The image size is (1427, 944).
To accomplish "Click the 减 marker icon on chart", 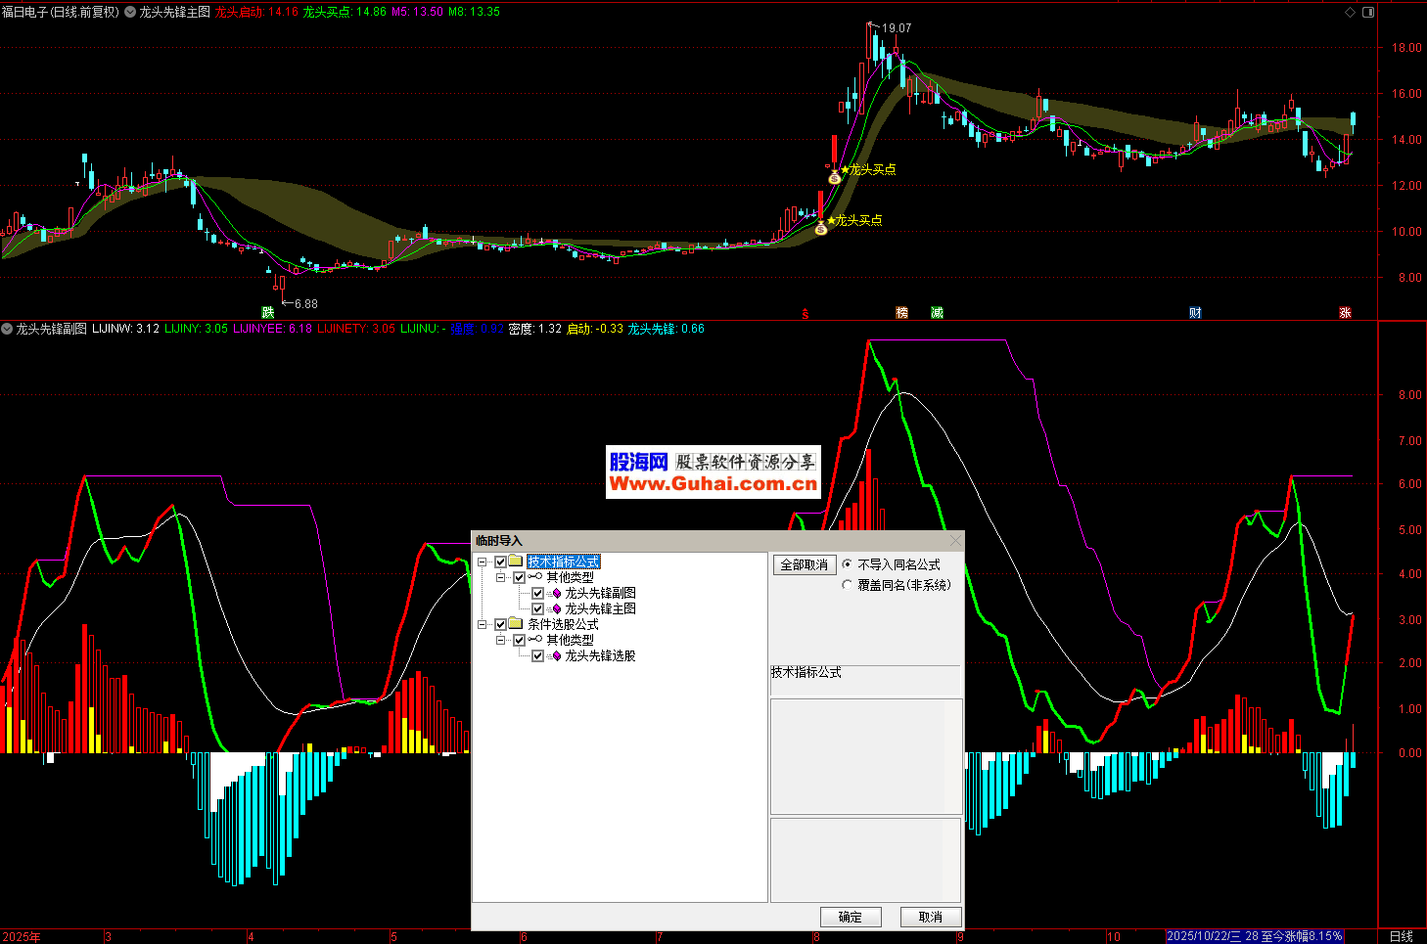I will pos(937,312).
